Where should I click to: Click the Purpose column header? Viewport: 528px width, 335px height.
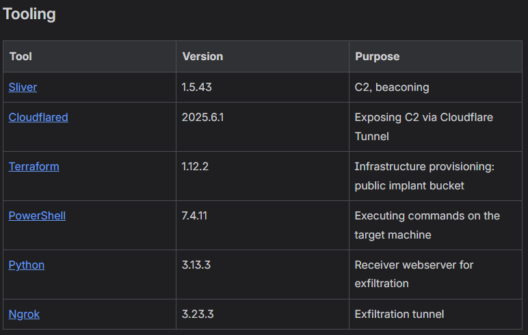377,57
